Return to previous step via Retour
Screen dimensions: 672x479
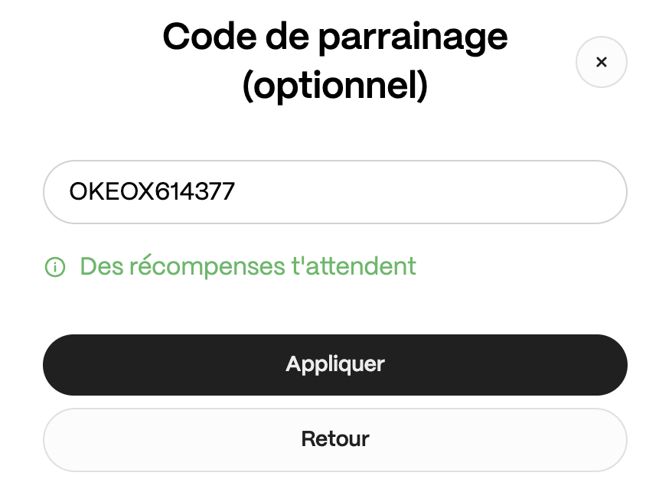[335, 439]
